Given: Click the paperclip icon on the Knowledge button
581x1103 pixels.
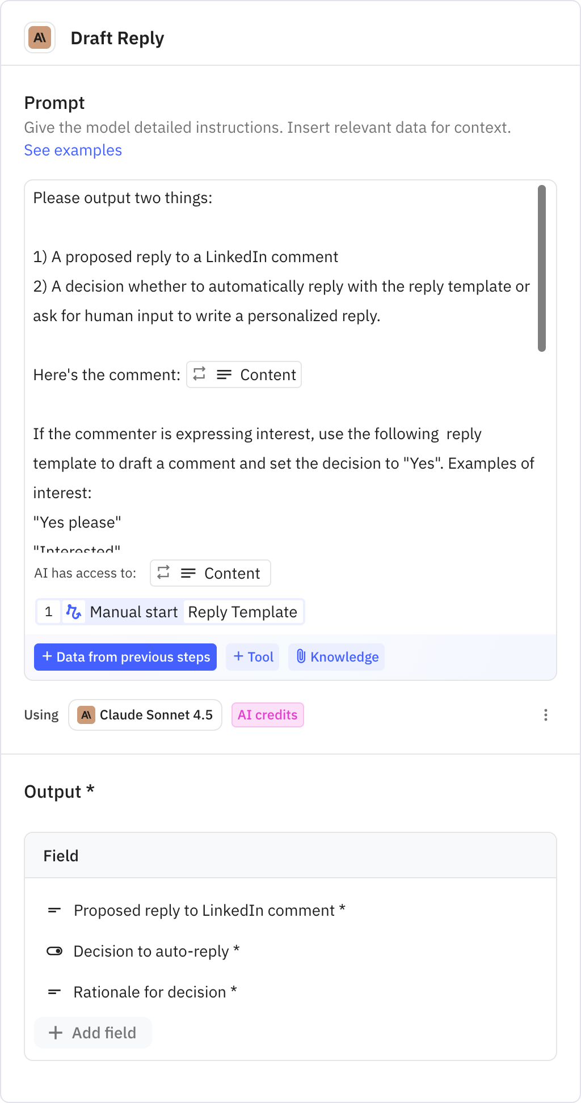Looking at the screenshot, I should click(x=301, y=656).
